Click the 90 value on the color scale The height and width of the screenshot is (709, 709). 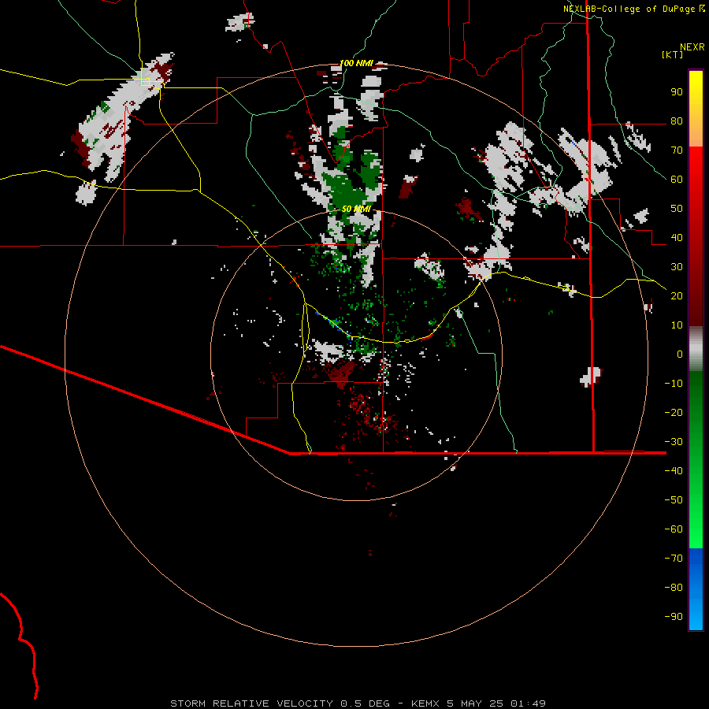[x=677, y=92]
